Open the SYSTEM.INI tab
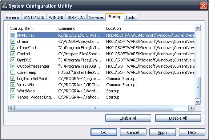The height and width of the screenshot is (140, 209). tap(34, 17)
